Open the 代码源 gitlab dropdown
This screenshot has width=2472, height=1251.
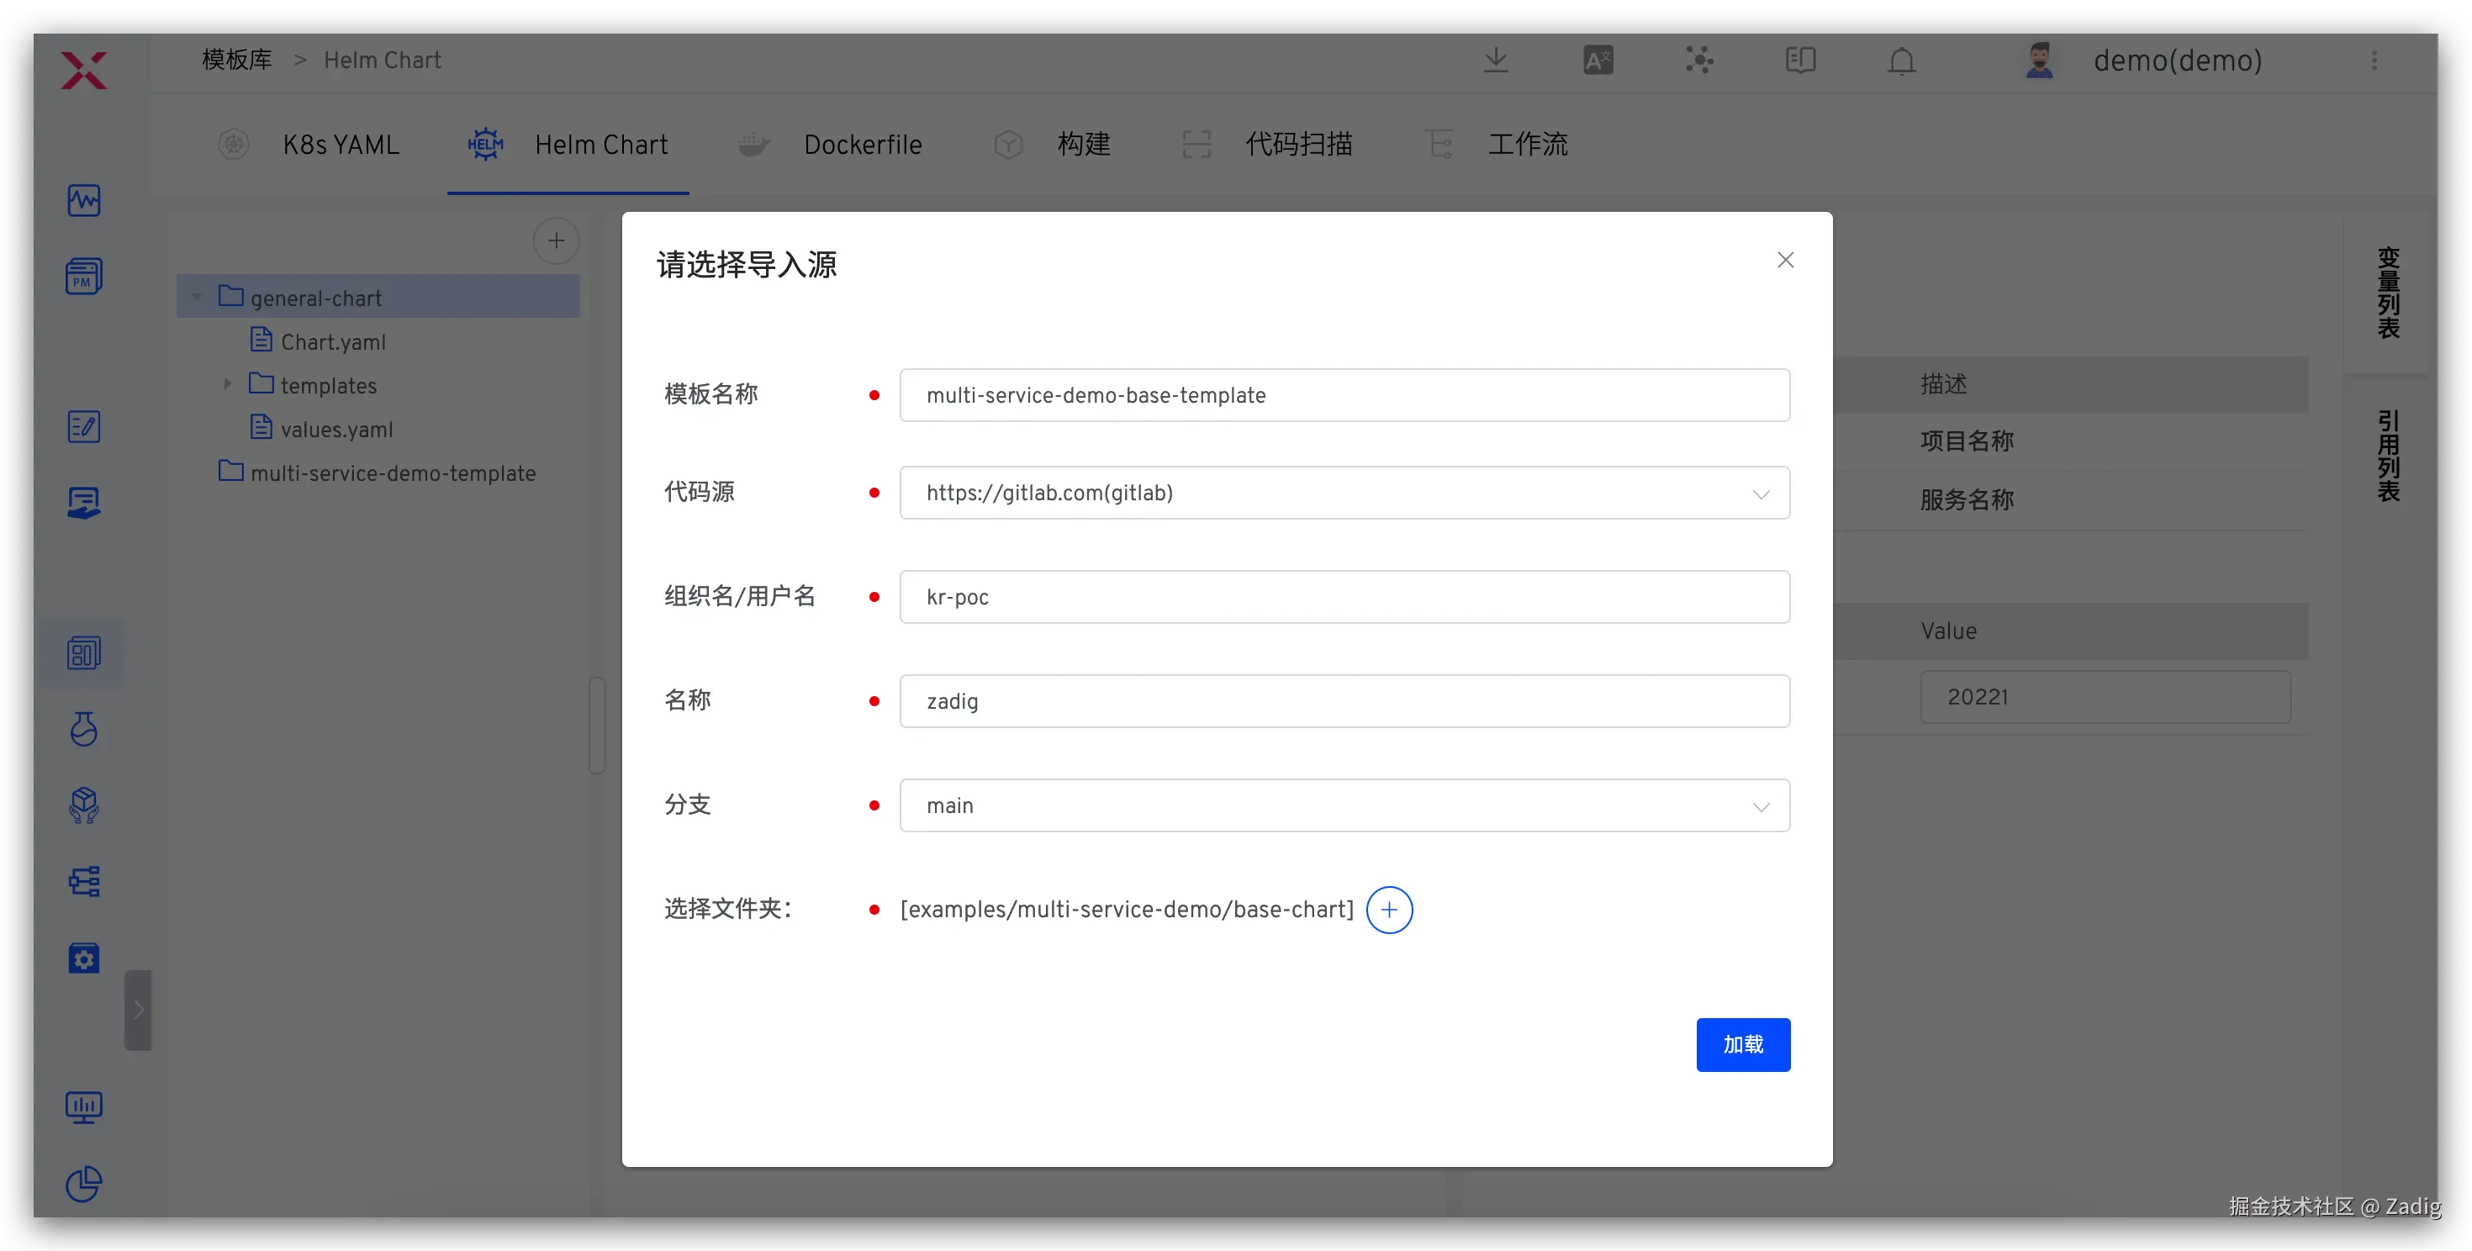1344,494
